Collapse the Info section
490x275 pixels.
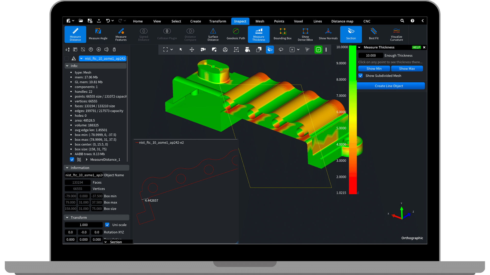[67, 66]
